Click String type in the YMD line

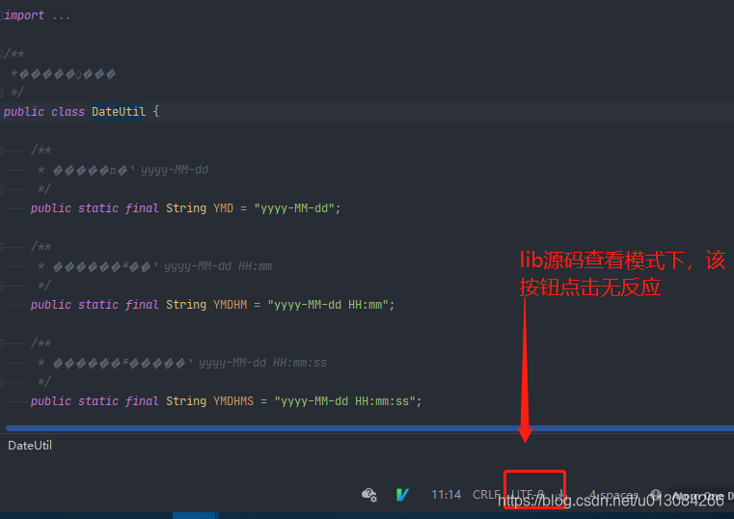click(186, 208)
